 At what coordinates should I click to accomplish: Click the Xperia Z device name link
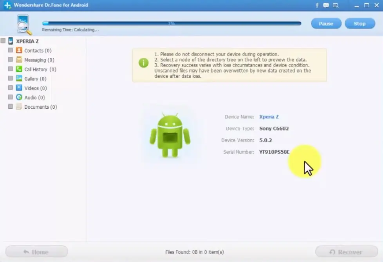click(x=269, y=117)
